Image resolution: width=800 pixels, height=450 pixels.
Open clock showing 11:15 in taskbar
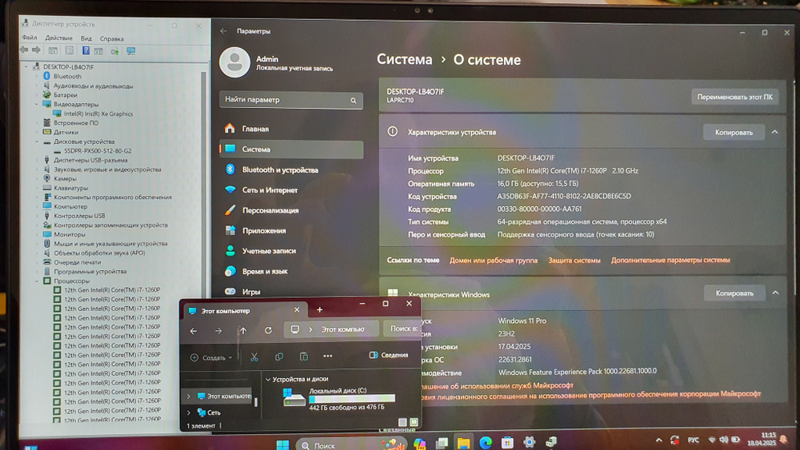click(x=762, y=440)
